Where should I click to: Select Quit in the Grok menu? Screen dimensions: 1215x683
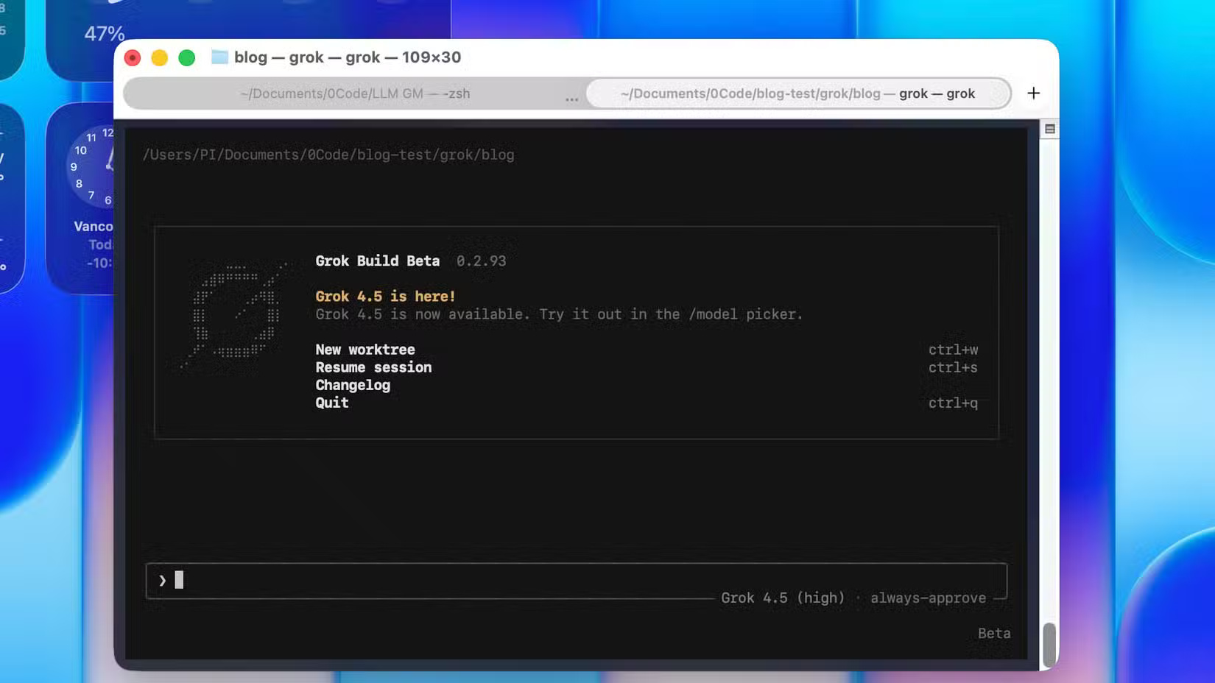pyautogui.click(x=332, y=403)
